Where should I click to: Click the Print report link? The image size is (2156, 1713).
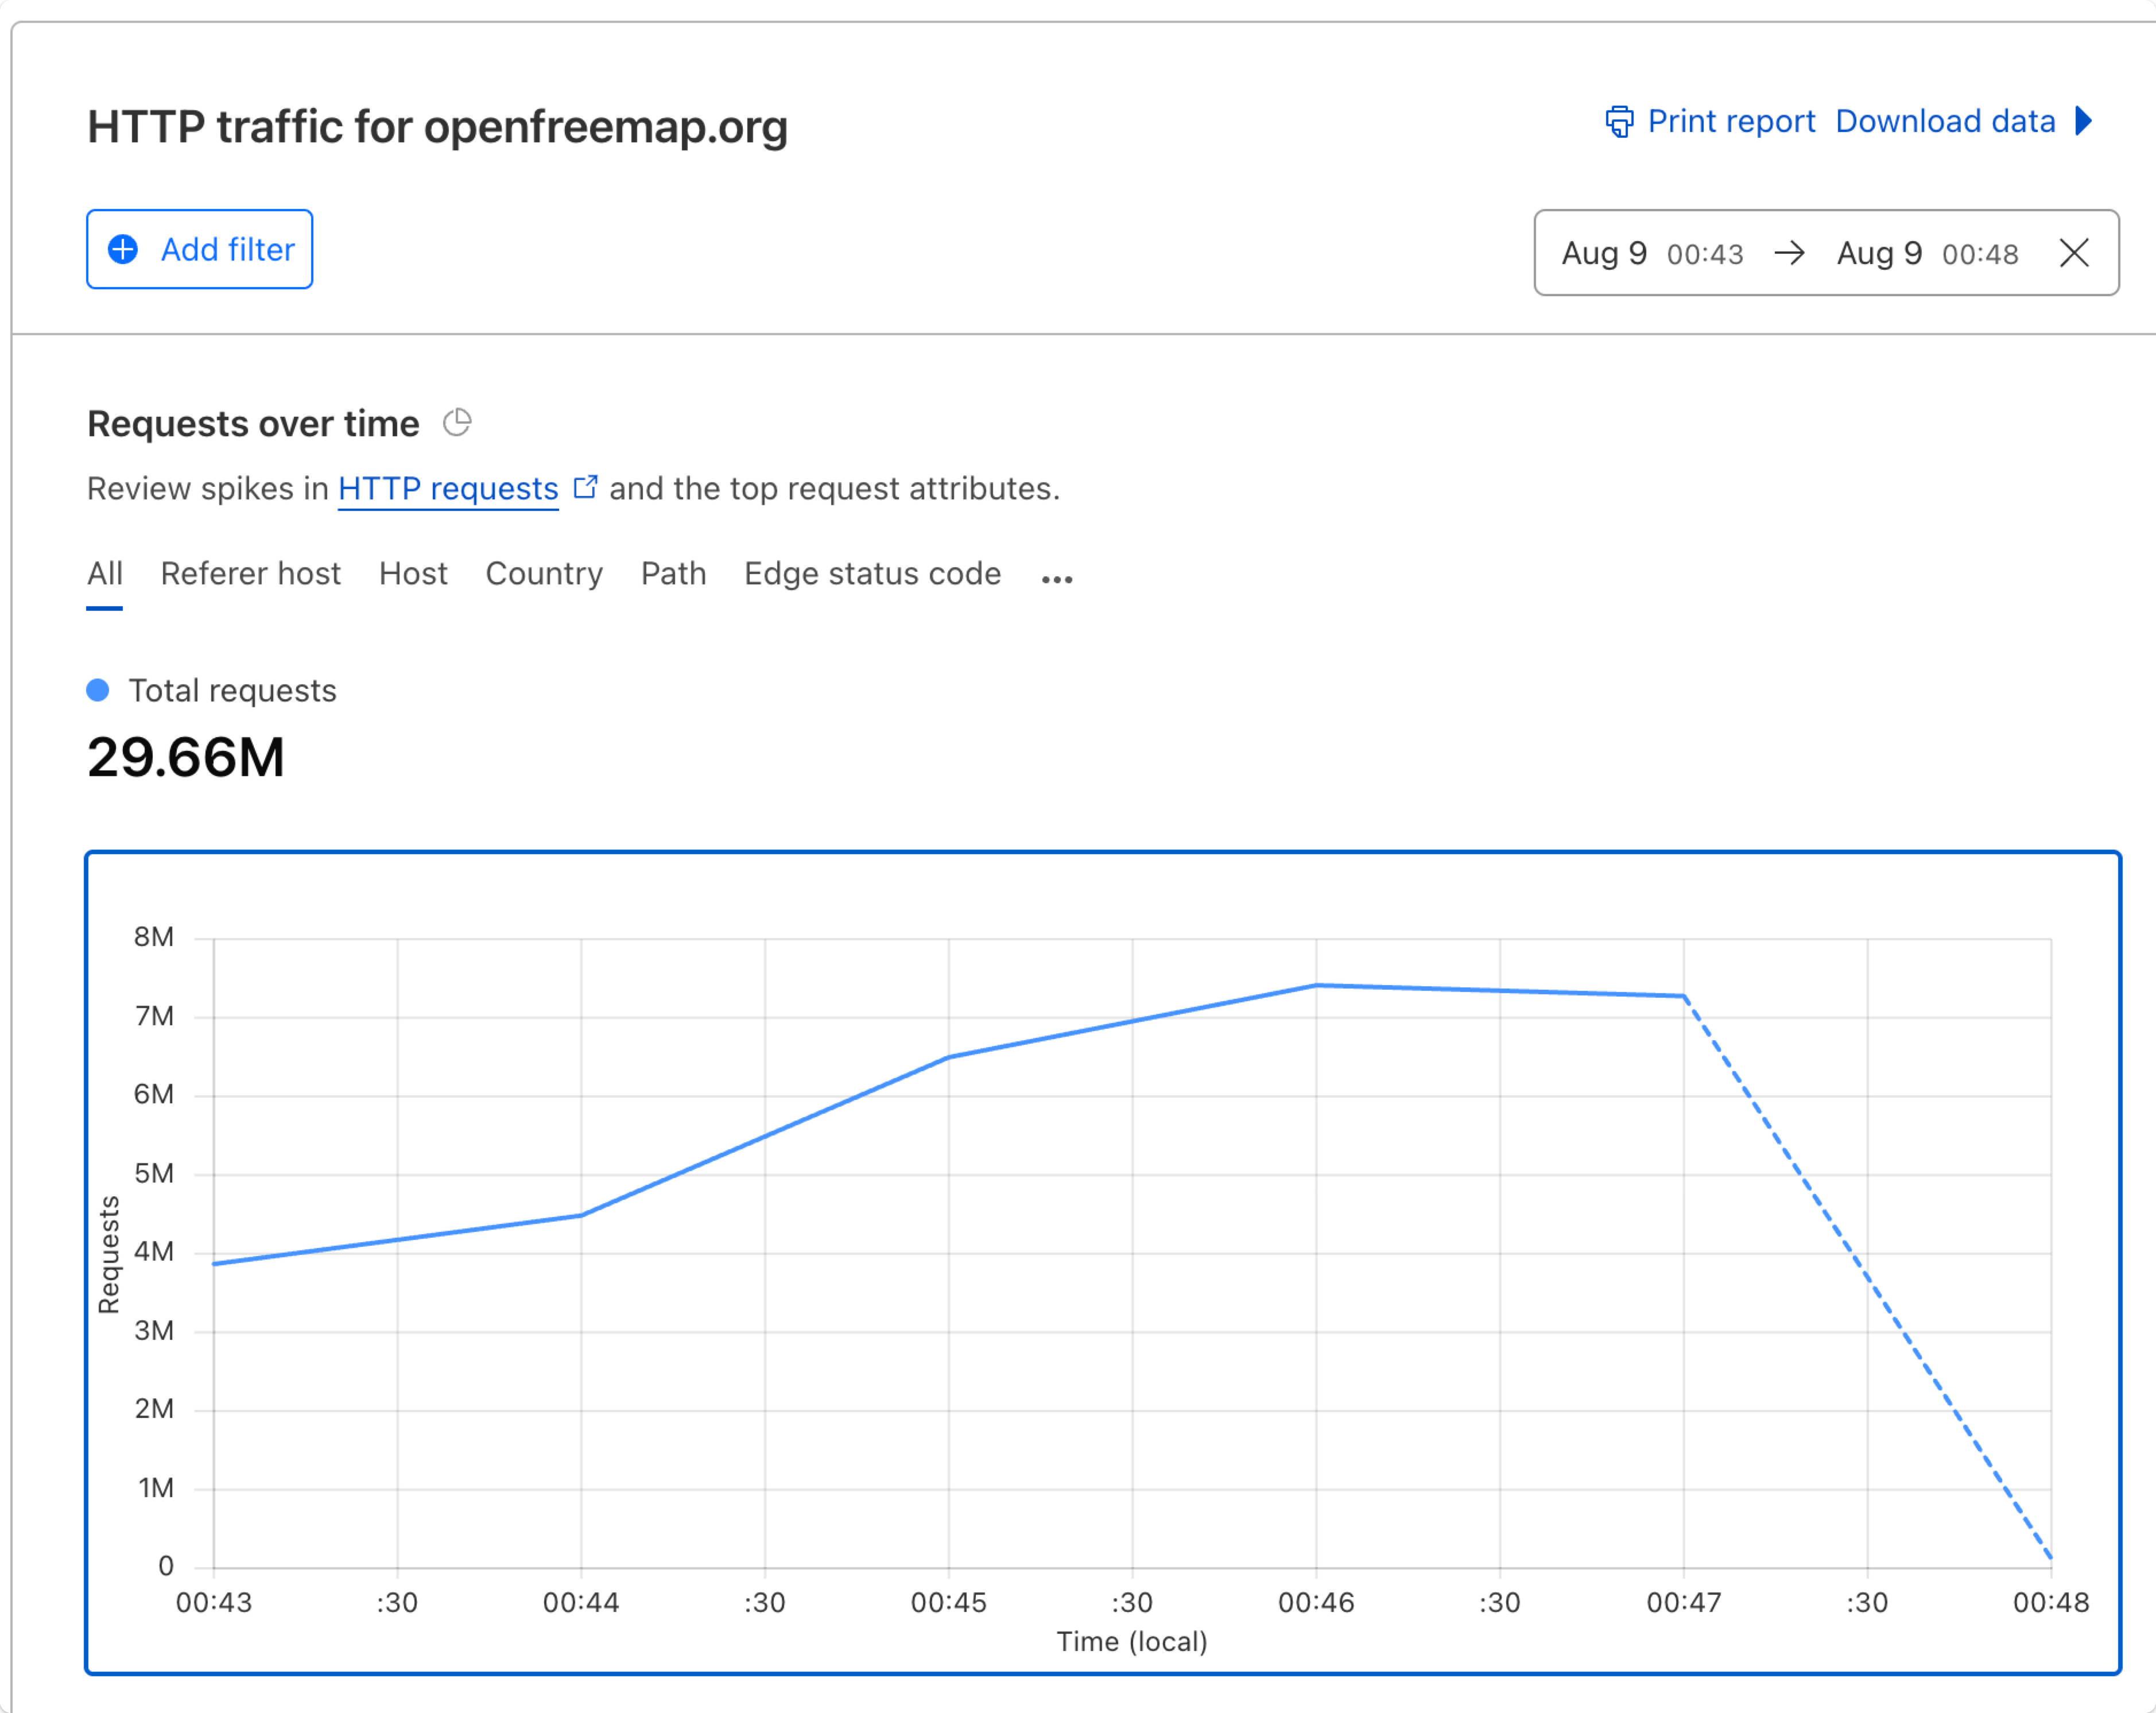1730,121
